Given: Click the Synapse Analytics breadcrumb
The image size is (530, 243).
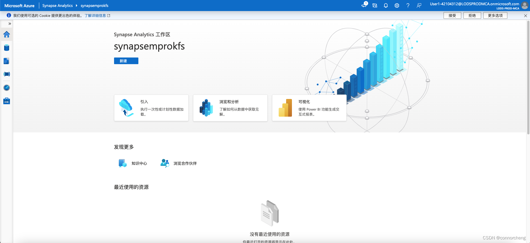Looking at the screenshot, I should [57, 6].
